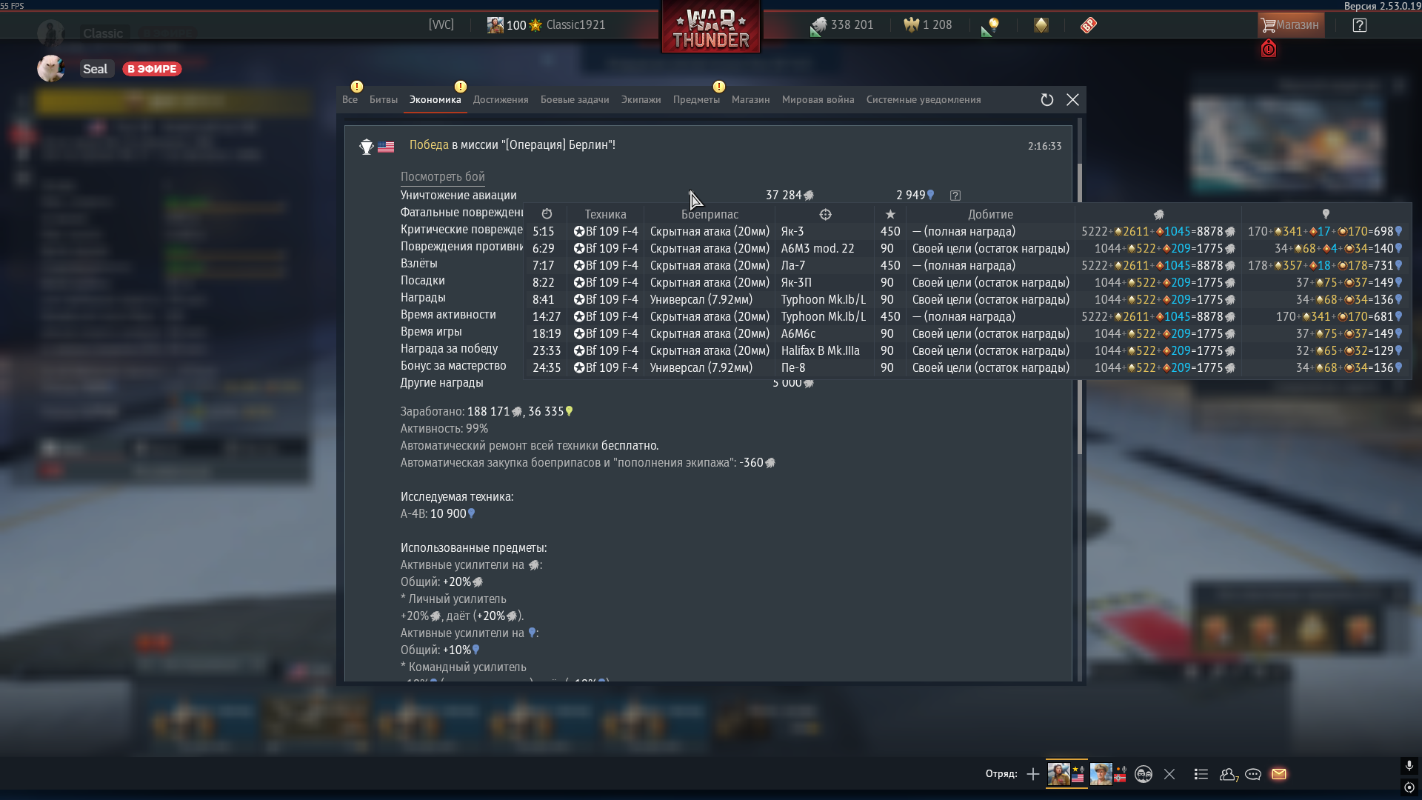The height and width of the screenshot is (800, 1422).
Task: Click the 'Посмотреть бой' link
Action: click(x=442, y=177)
